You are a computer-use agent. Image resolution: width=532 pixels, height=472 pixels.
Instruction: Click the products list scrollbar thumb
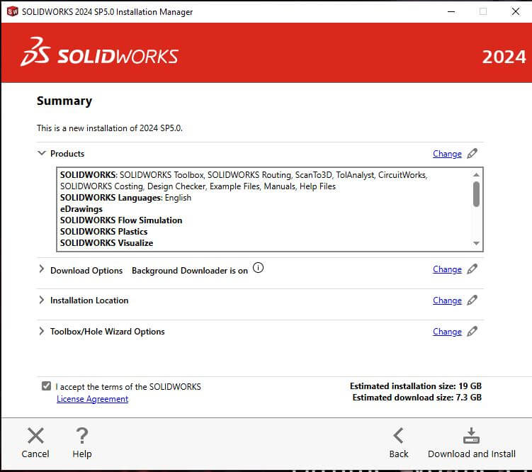tap(476, 194)
